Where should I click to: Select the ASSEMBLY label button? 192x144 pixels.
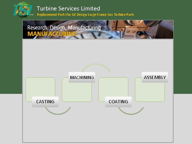click(155, 77)
